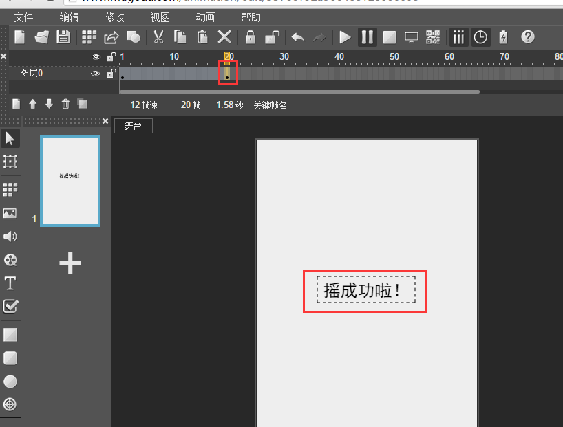
Task: Toggle the all-layers eye in timeline header
Action: coord(96,57)
